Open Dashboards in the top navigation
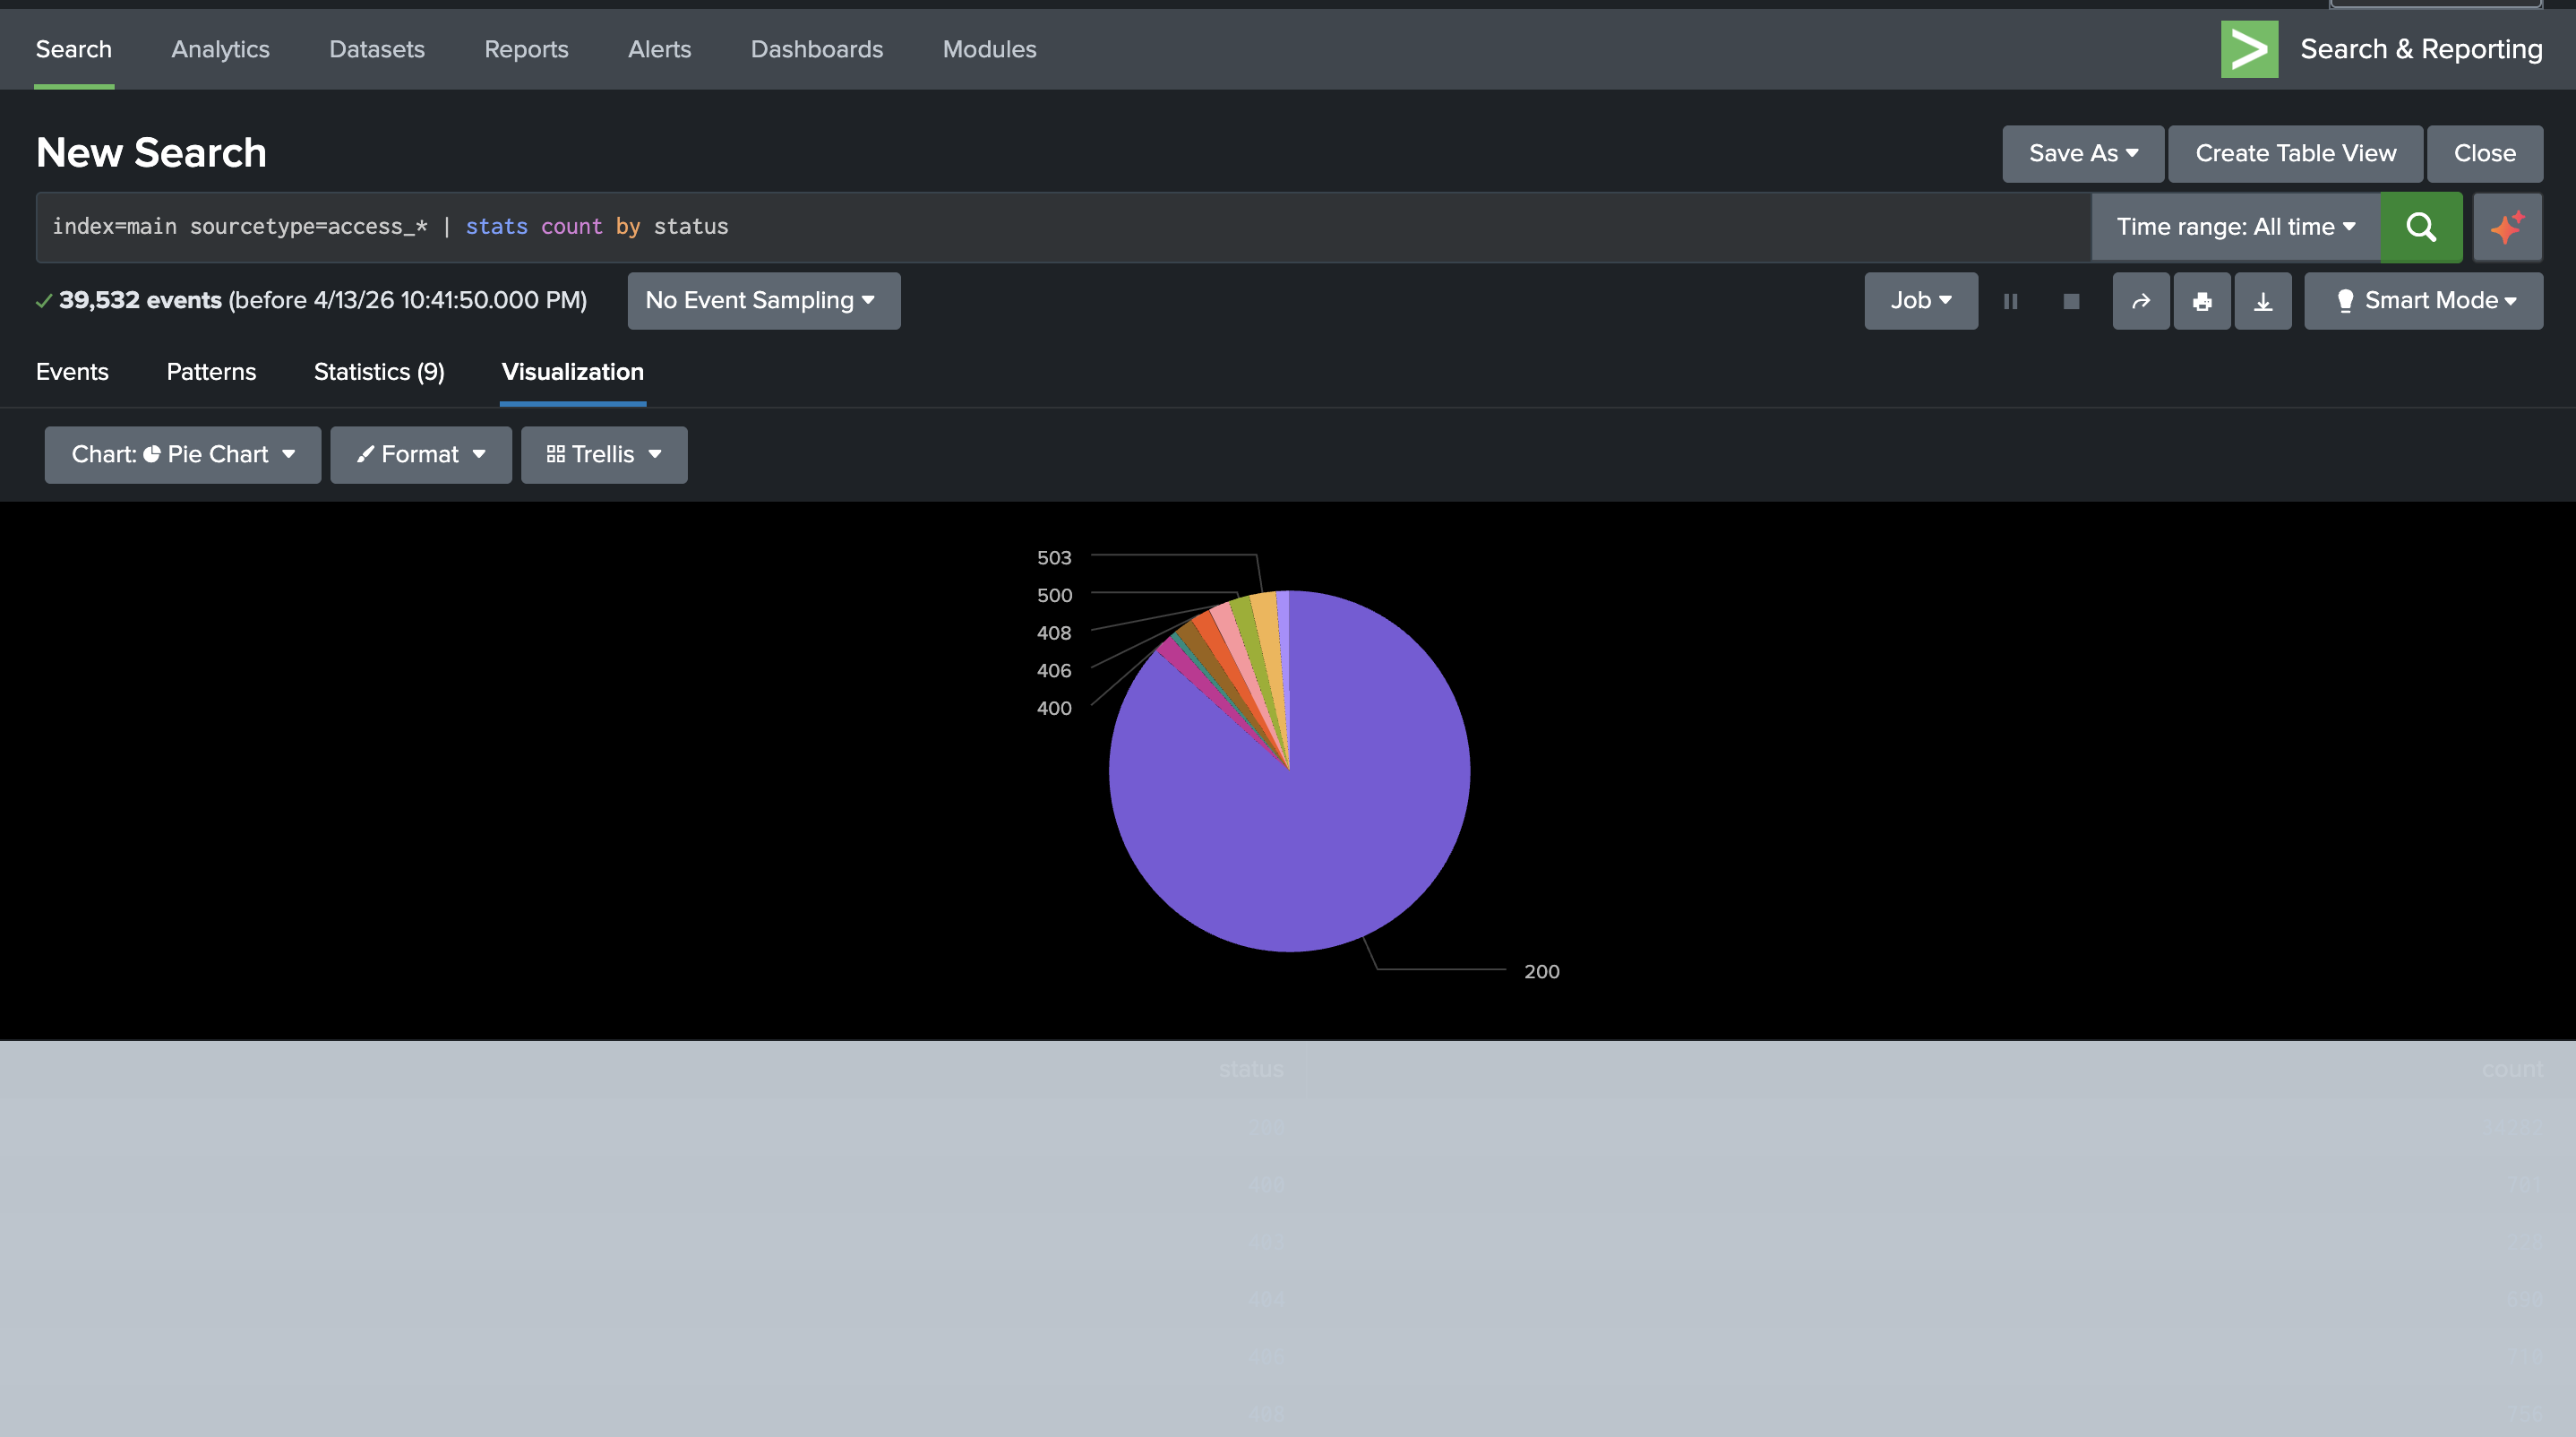The width and height of the screenshot is (2576, 1437). click(x=816, y=49)
